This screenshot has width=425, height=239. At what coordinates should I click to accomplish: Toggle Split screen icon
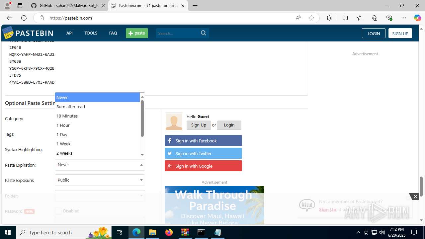tap(345, 18)
